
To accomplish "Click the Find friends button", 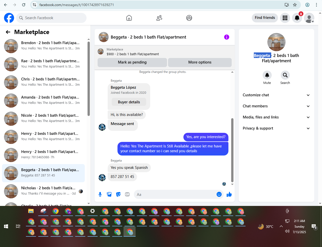I will [x=265, y=18].
